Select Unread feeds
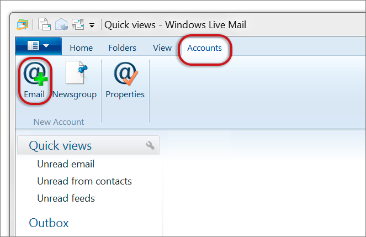This screenshot has width=366, height=237. point(66,198)
